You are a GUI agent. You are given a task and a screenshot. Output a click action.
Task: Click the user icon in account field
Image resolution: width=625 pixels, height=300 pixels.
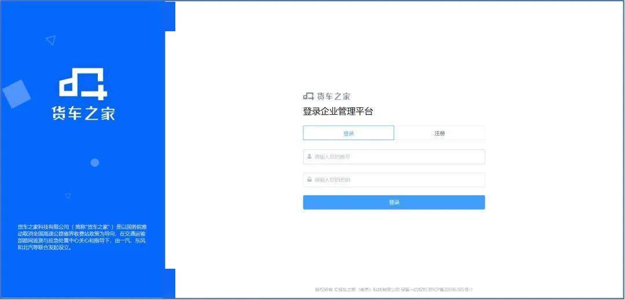click(309, 156)
